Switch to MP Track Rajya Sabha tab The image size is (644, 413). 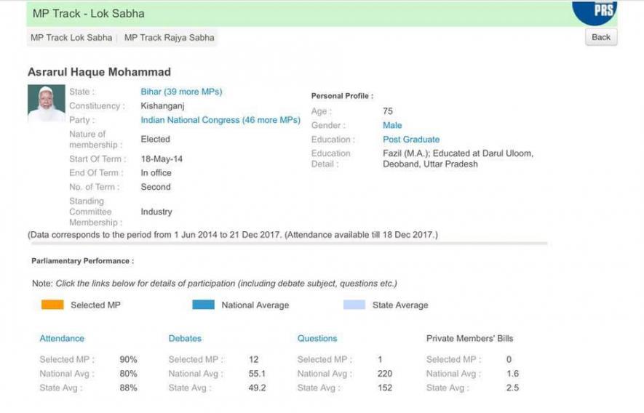pos(169,37)
